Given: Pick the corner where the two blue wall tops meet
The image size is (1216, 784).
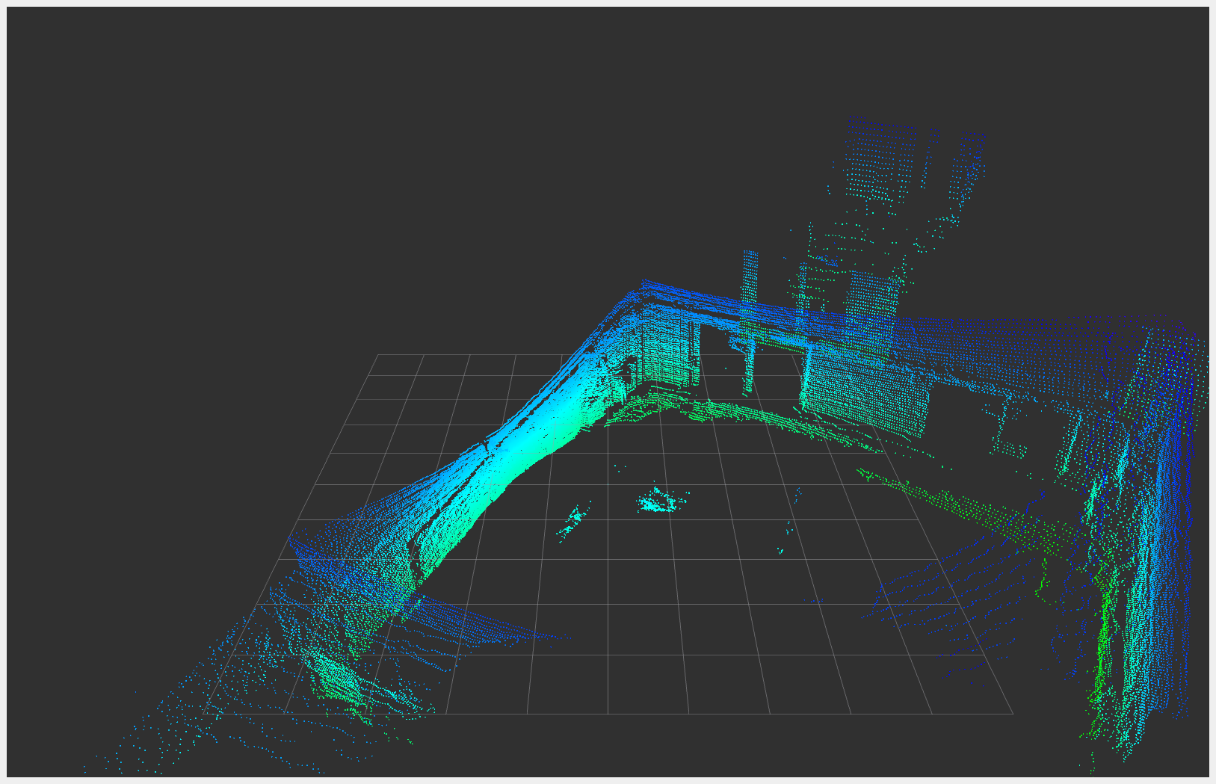Looking at the screenshot, I should [642, 287].
